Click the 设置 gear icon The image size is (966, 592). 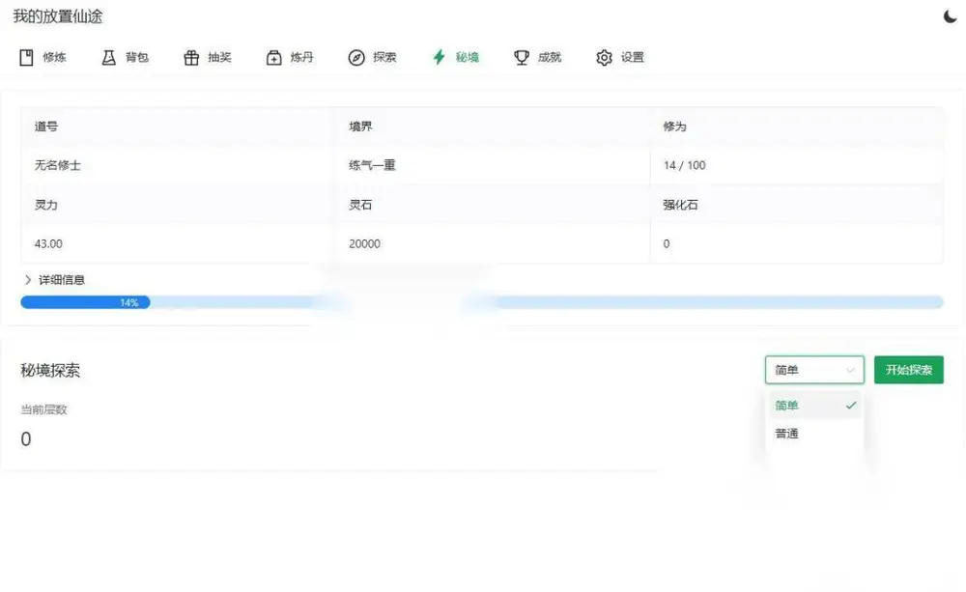pos(604,57)
